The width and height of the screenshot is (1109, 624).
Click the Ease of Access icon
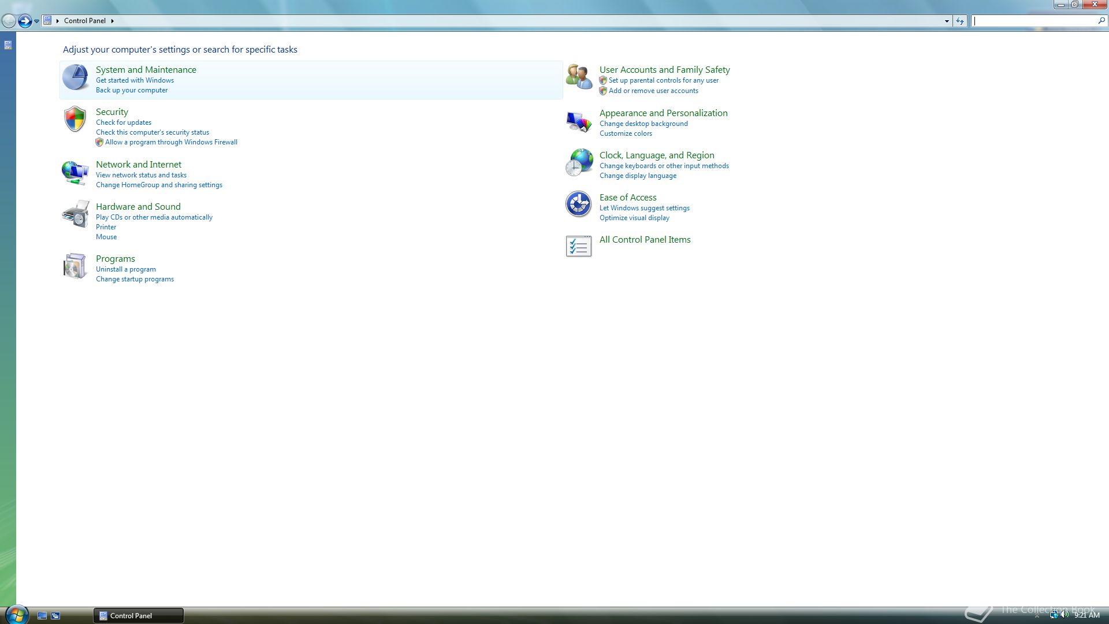click(578, 204)
